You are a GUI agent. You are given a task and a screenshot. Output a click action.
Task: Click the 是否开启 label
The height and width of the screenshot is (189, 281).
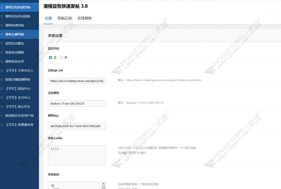point(54,48)
